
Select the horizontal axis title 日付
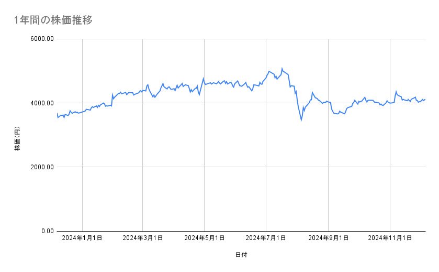pos(241,255)
